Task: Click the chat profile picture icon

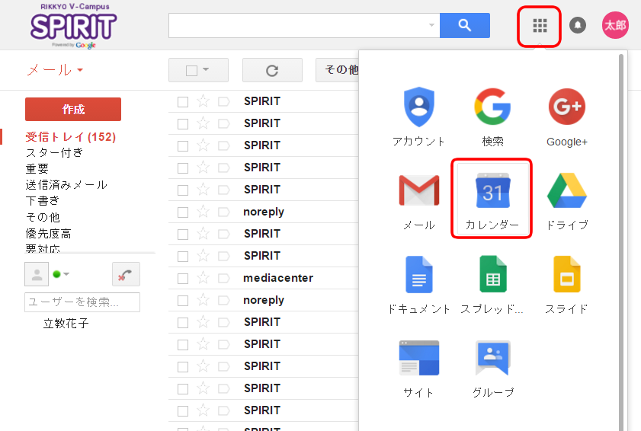Action: [37, 274]
